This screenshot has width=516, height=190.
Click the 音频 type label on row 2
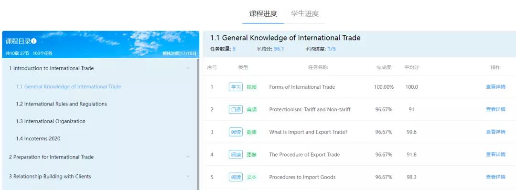(x=251, y=109)
